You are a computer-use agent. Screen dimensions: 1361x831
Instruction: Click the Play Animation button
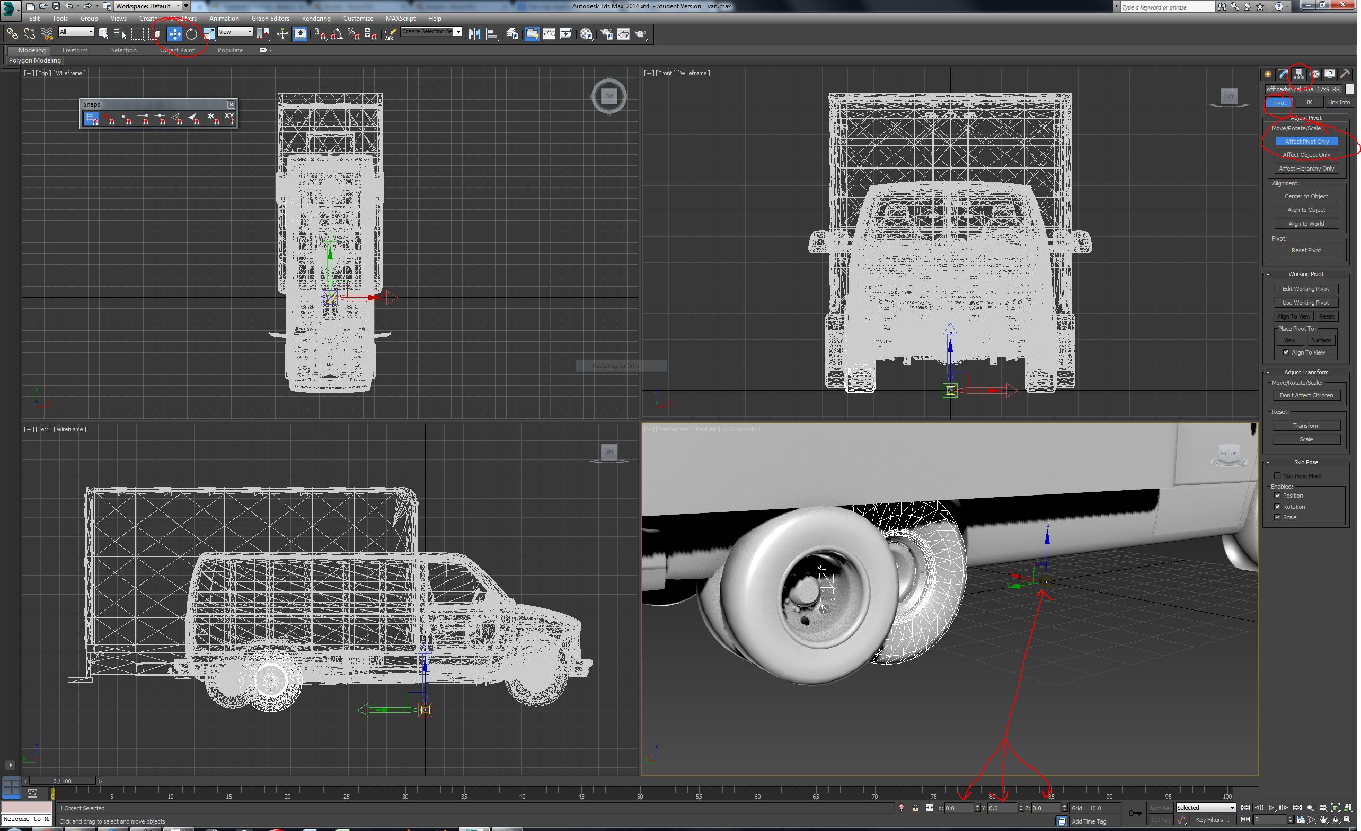tap(1271, 808)
